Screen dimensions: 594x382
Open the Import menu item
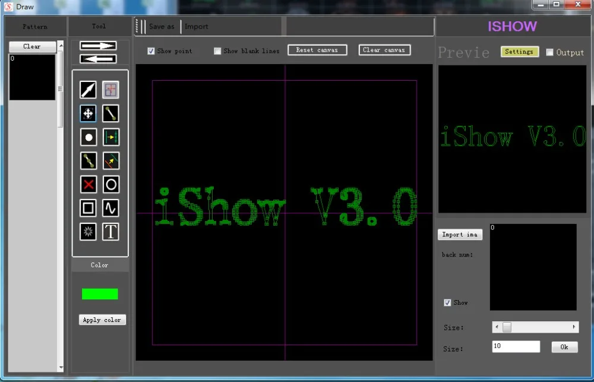196,27
